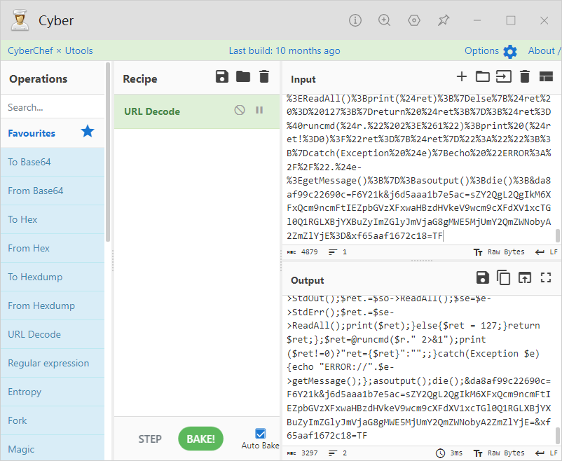Open Output end-of-line LF selector
Screen dimensions: 562x461
click(x=547, y=453)
